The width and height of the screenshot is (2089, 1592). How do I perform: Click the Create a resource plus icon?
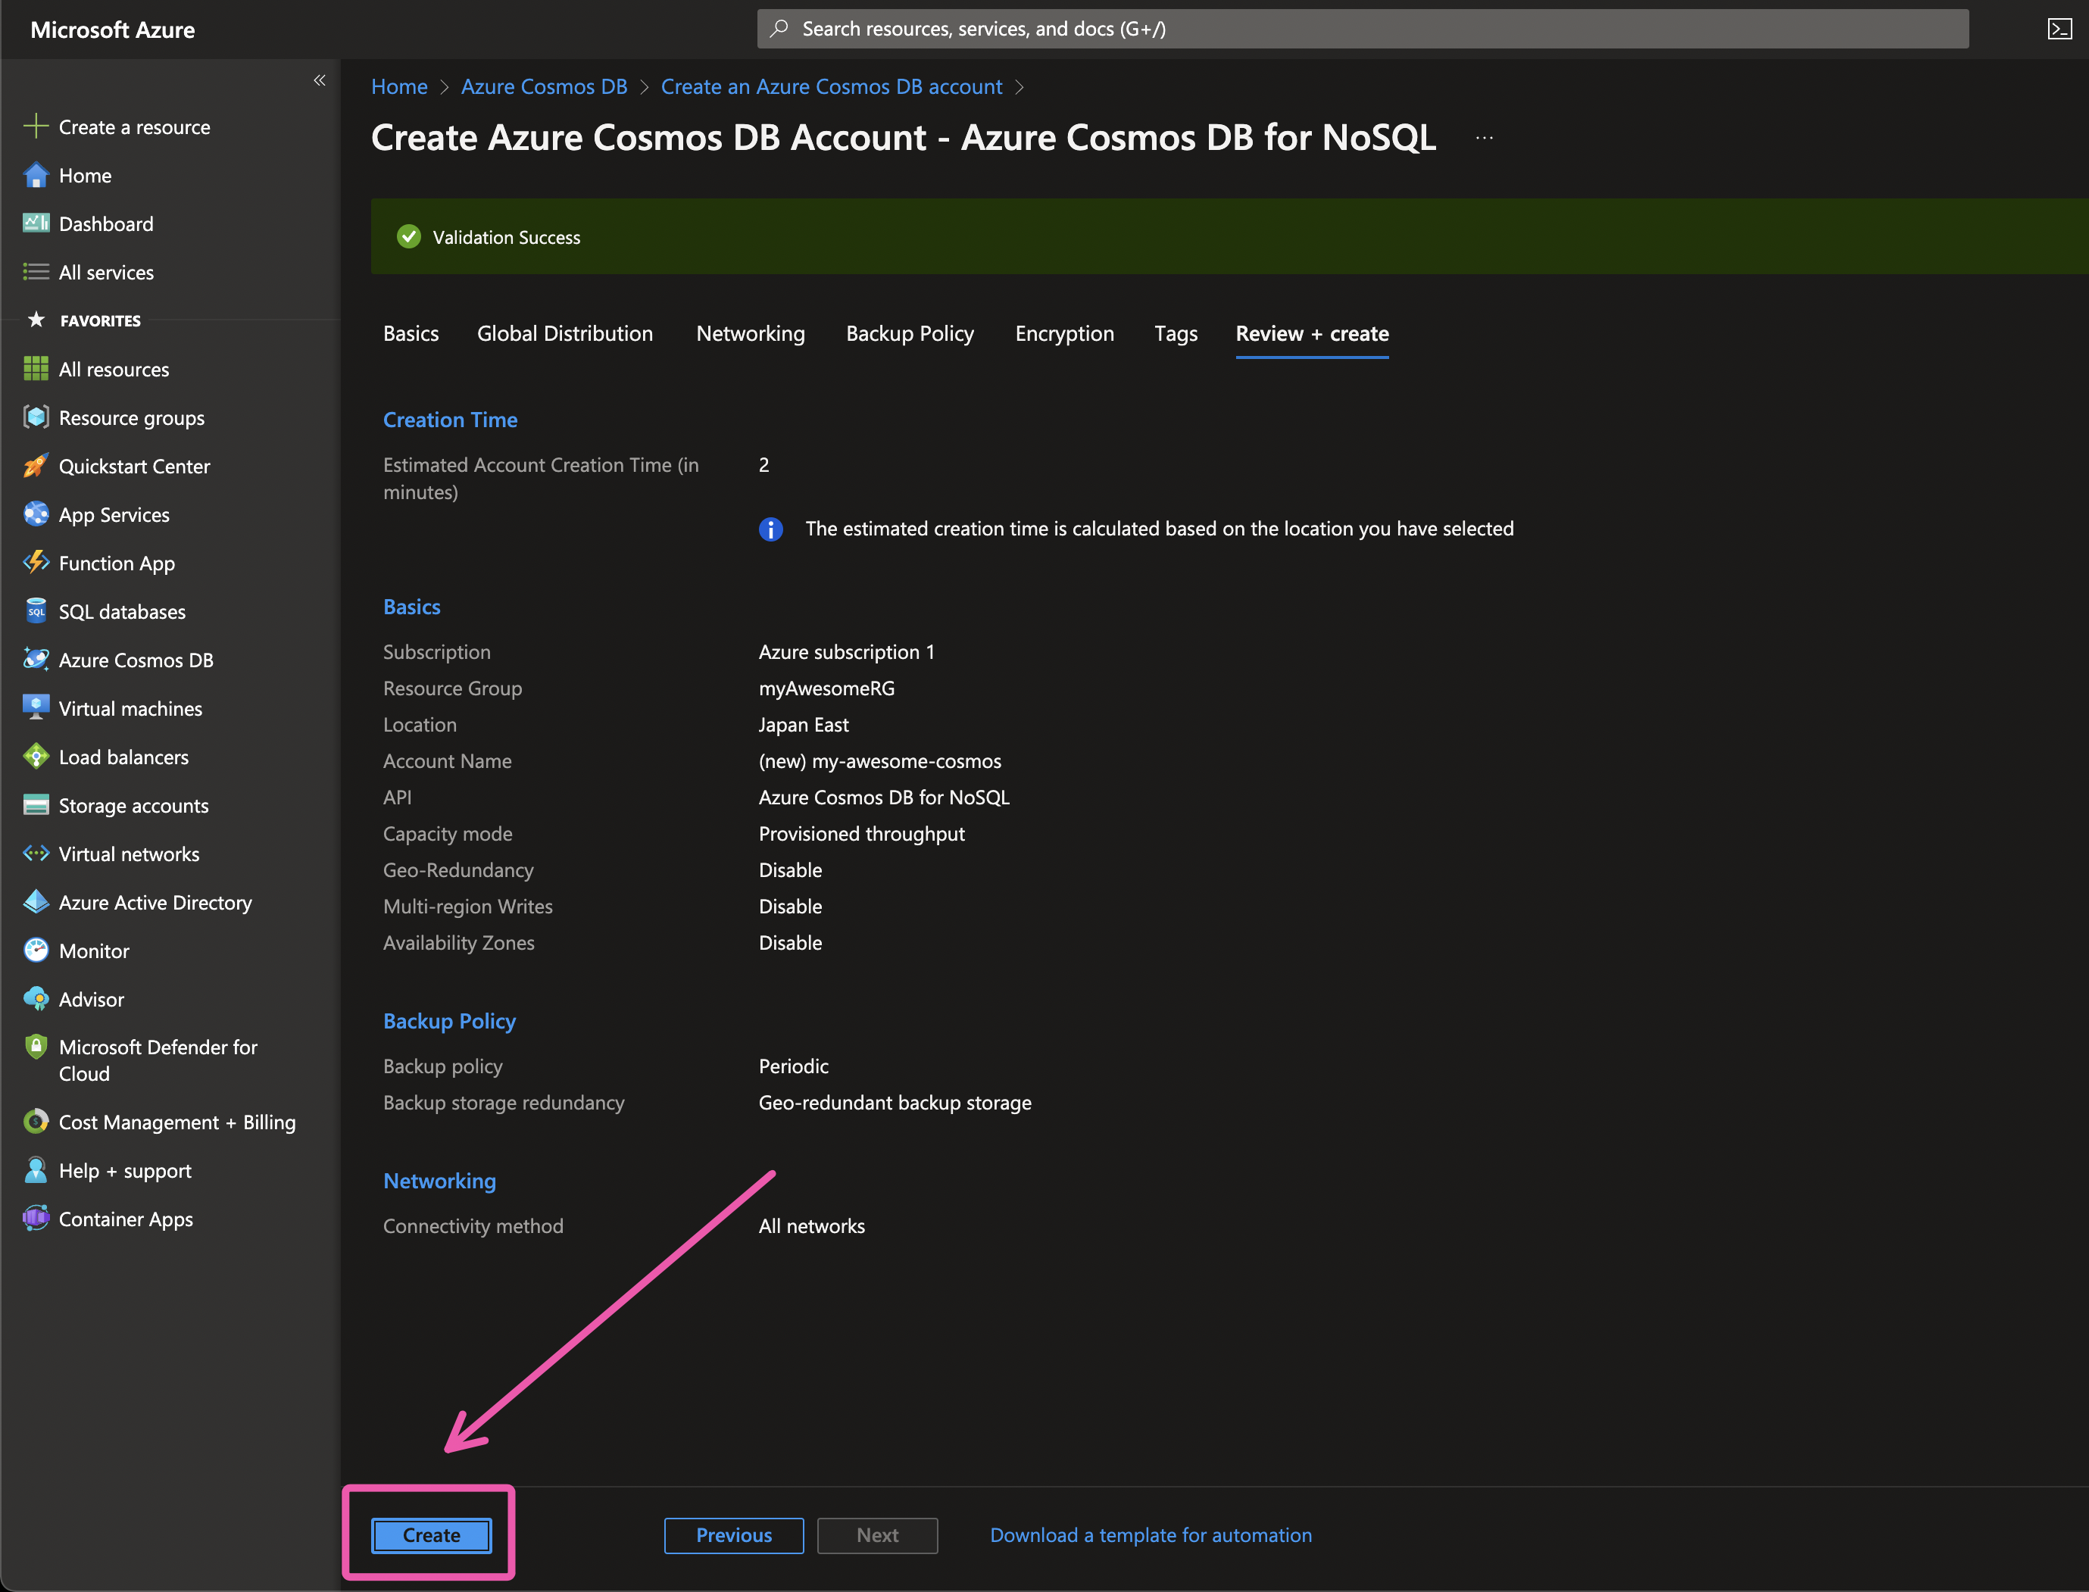pos(36,126)
